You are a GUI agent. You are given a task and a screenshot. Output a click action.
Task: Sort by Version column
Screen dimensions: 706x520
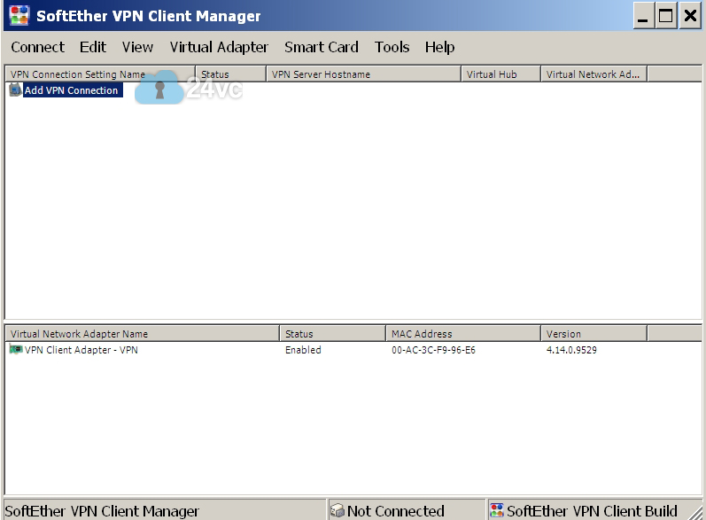594,334
